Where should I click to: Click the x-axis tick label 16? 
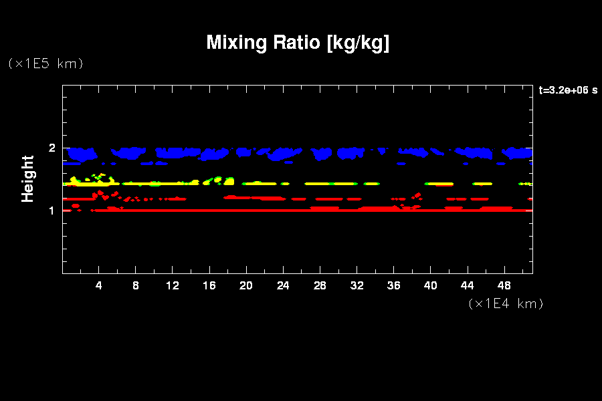pyautogui.click(x=209, y=285)
